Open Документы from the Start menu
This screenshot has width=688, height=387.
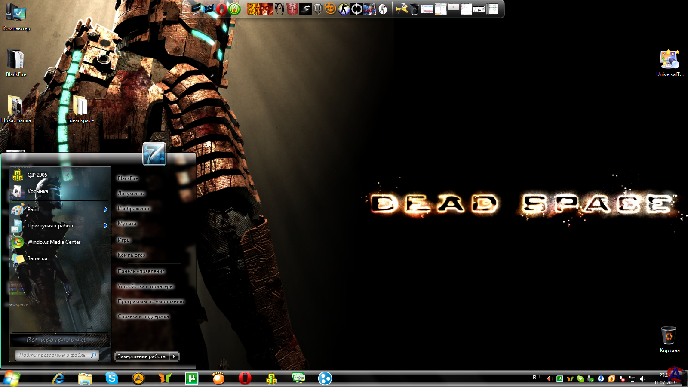[131, 193]
